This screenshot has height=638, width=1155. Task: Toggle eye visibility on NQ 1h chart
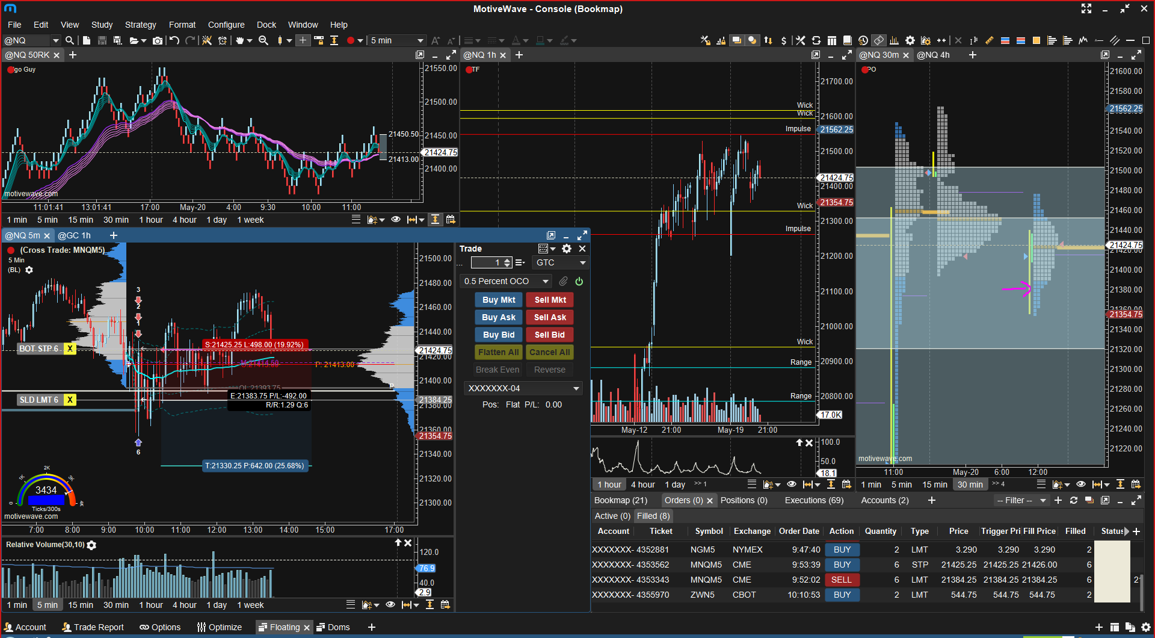pyautogui.click(x=792, y=484)
